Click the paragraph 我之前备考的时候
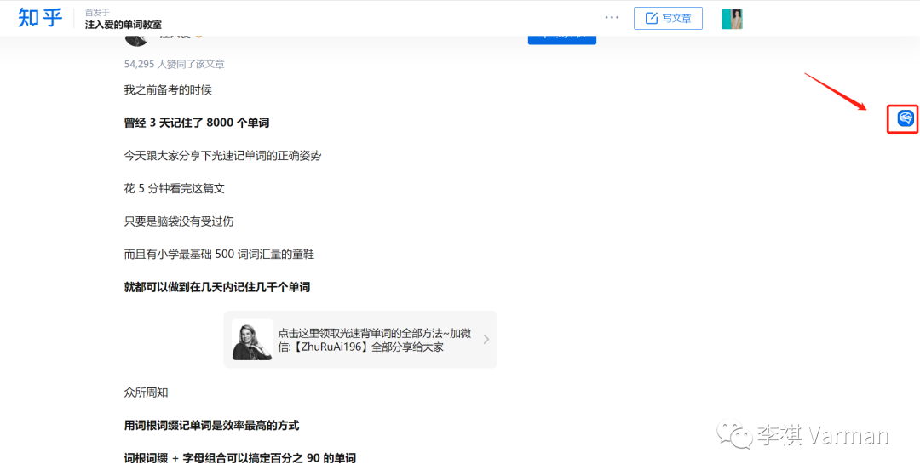The height and width of the screenshot is (476, 920). [168, 89]
